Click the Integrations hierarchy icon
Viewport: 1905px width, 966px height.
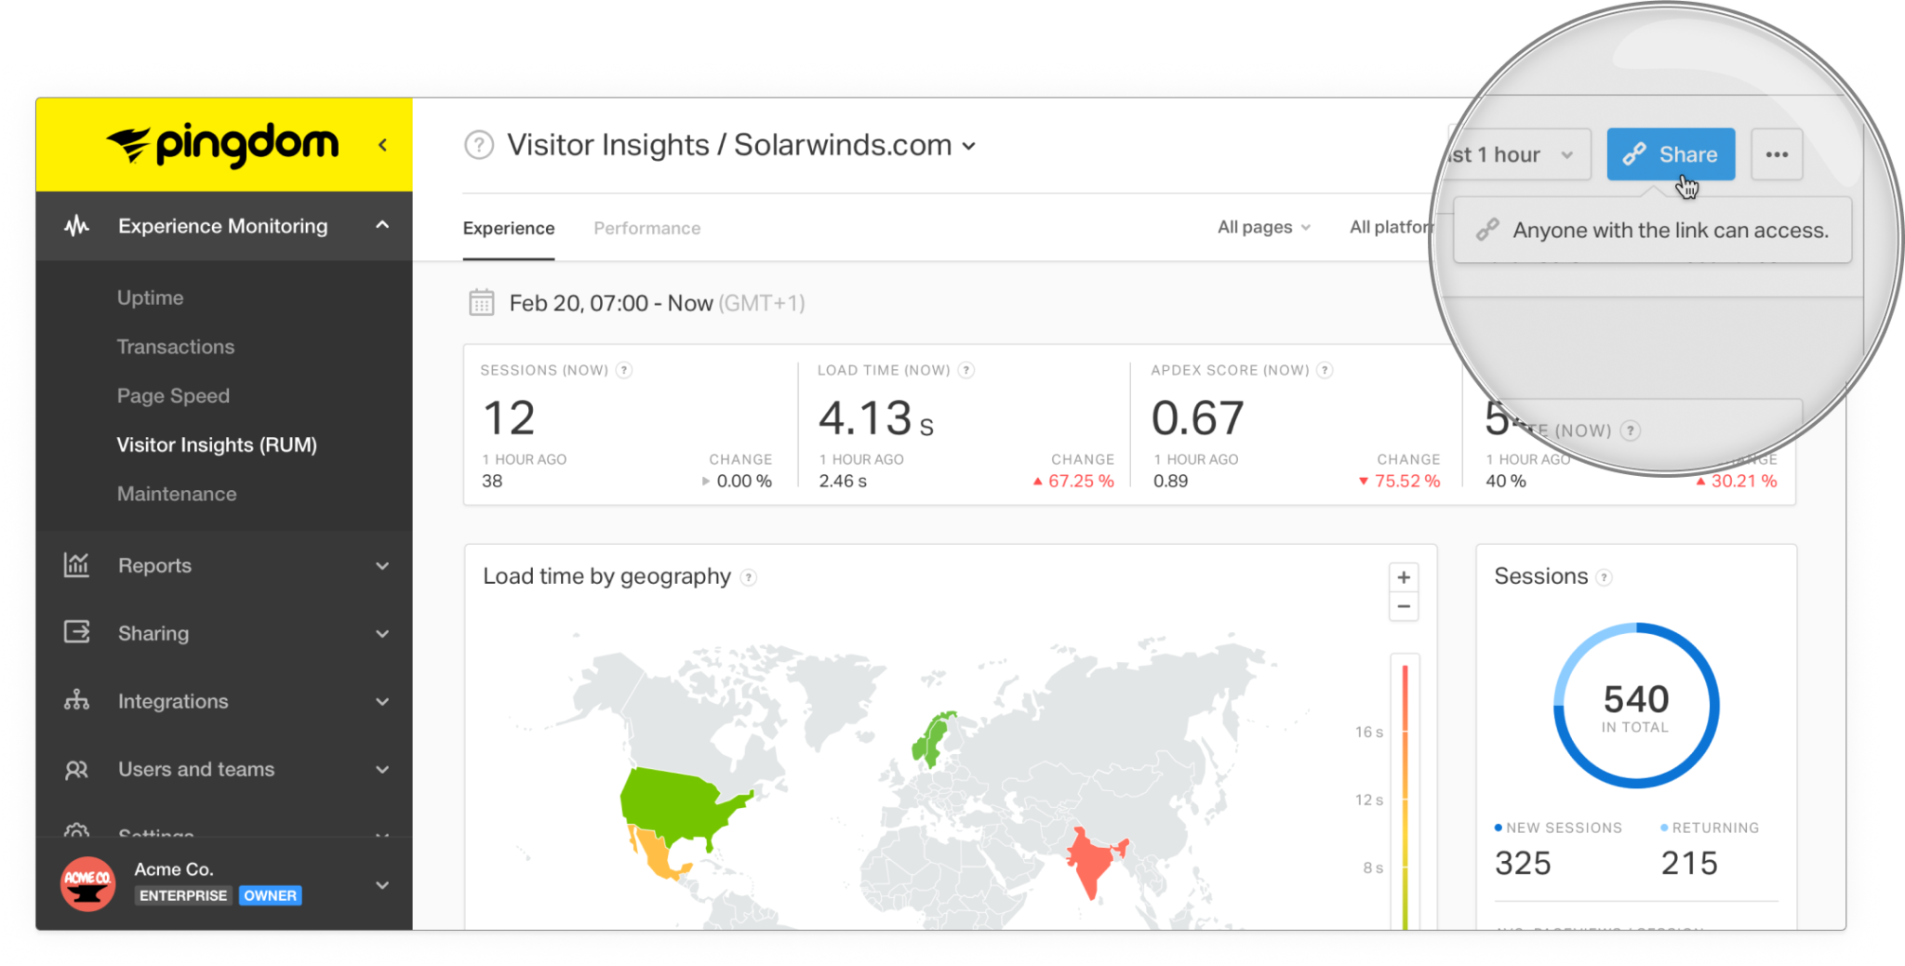tap(76, 701)
